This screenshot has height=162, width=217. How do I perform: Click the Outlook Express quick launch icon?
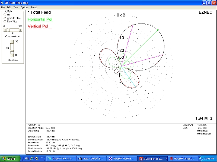[27, 158]
